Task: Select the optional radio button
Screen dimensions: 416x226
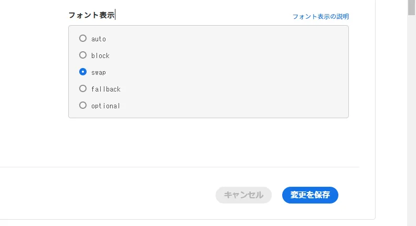Action: point(82,105)
